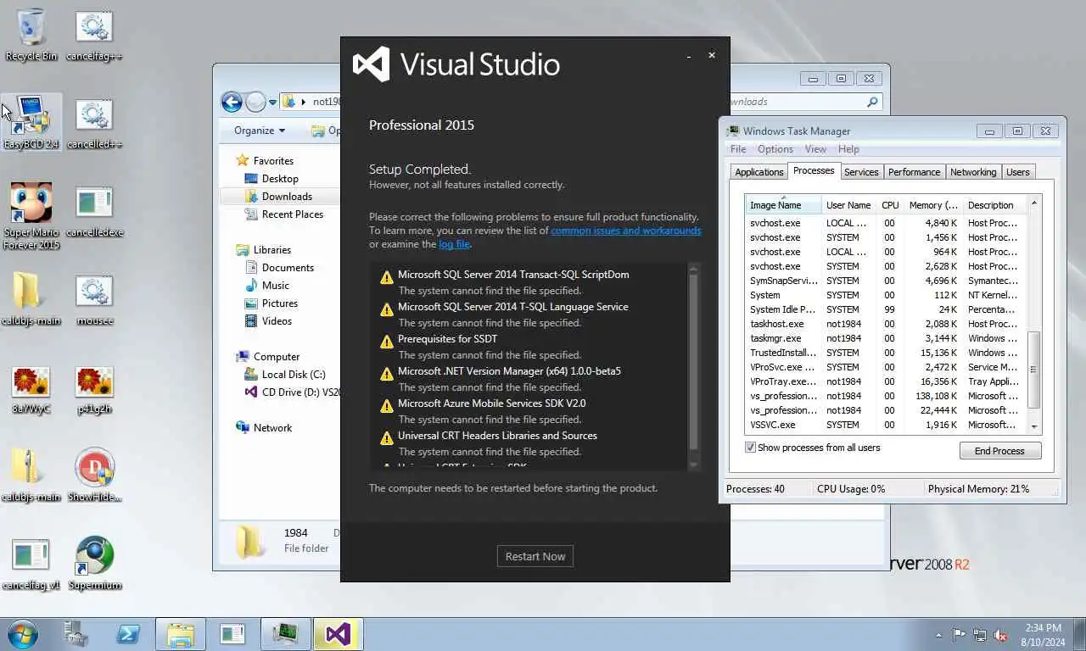Open the Help menu in Task Manager
The image size is (1086, 651).
[848, 149]
